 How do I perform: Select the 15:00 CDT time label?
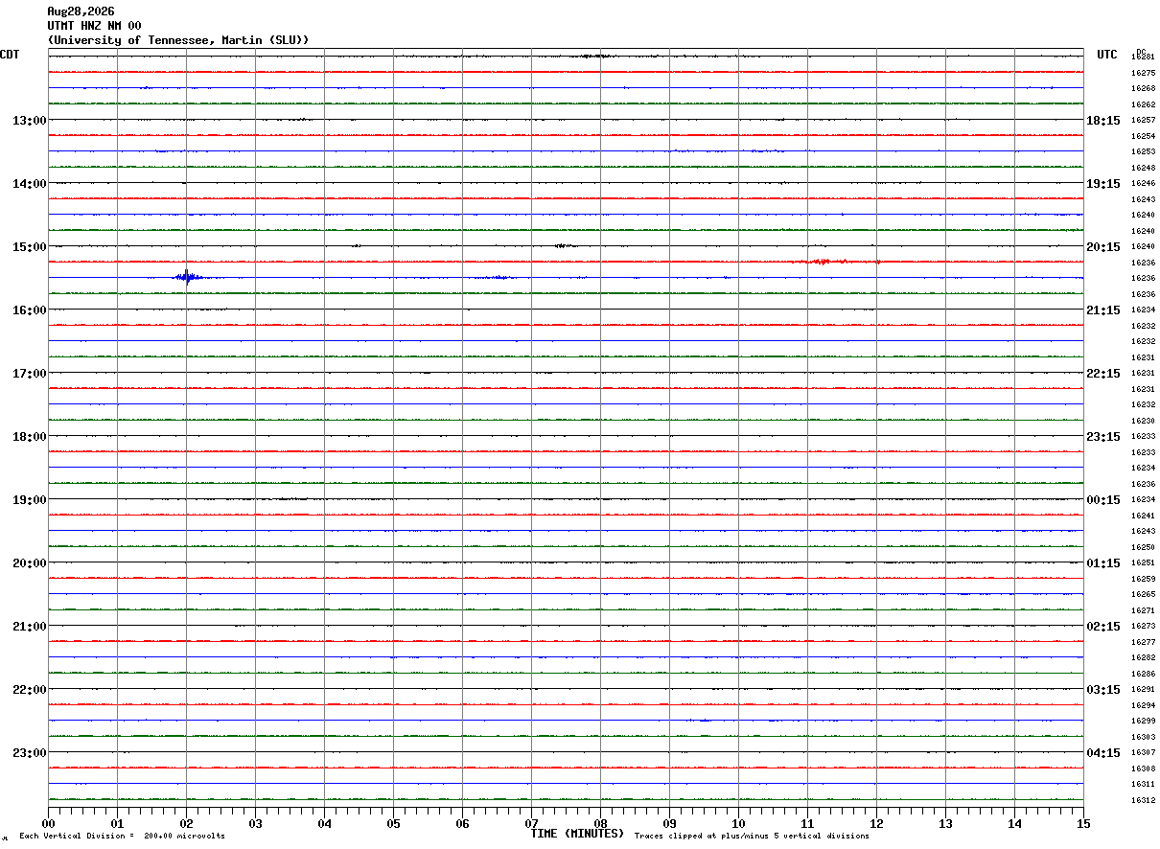(x=30, y=246)
